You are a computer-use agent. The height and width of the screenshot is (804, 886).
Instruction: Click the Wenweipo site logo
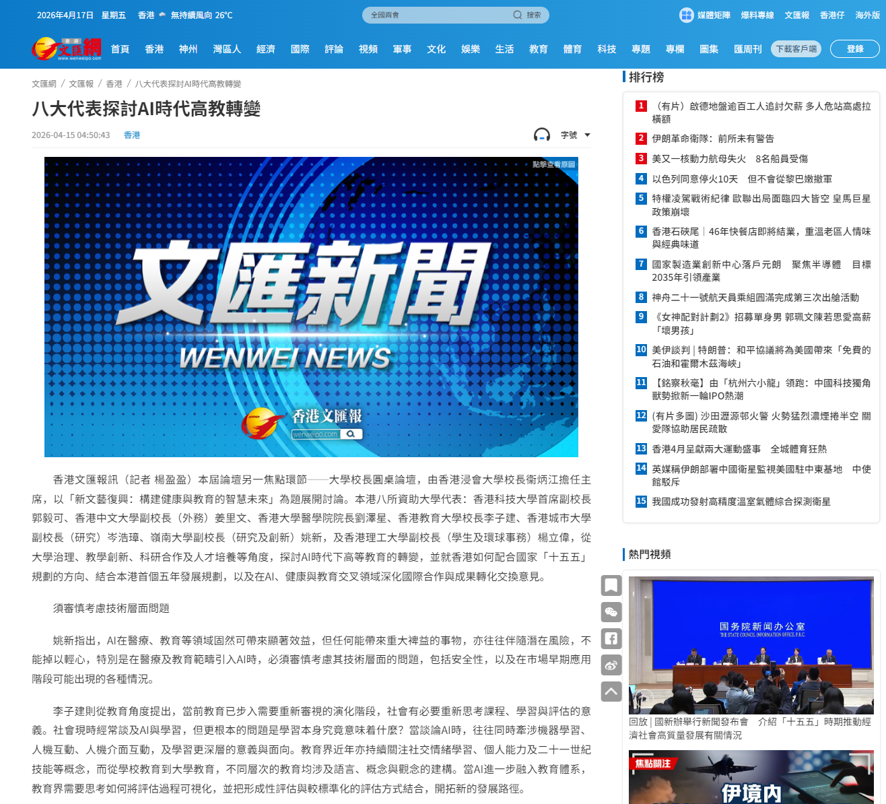(x=67, y=48)
